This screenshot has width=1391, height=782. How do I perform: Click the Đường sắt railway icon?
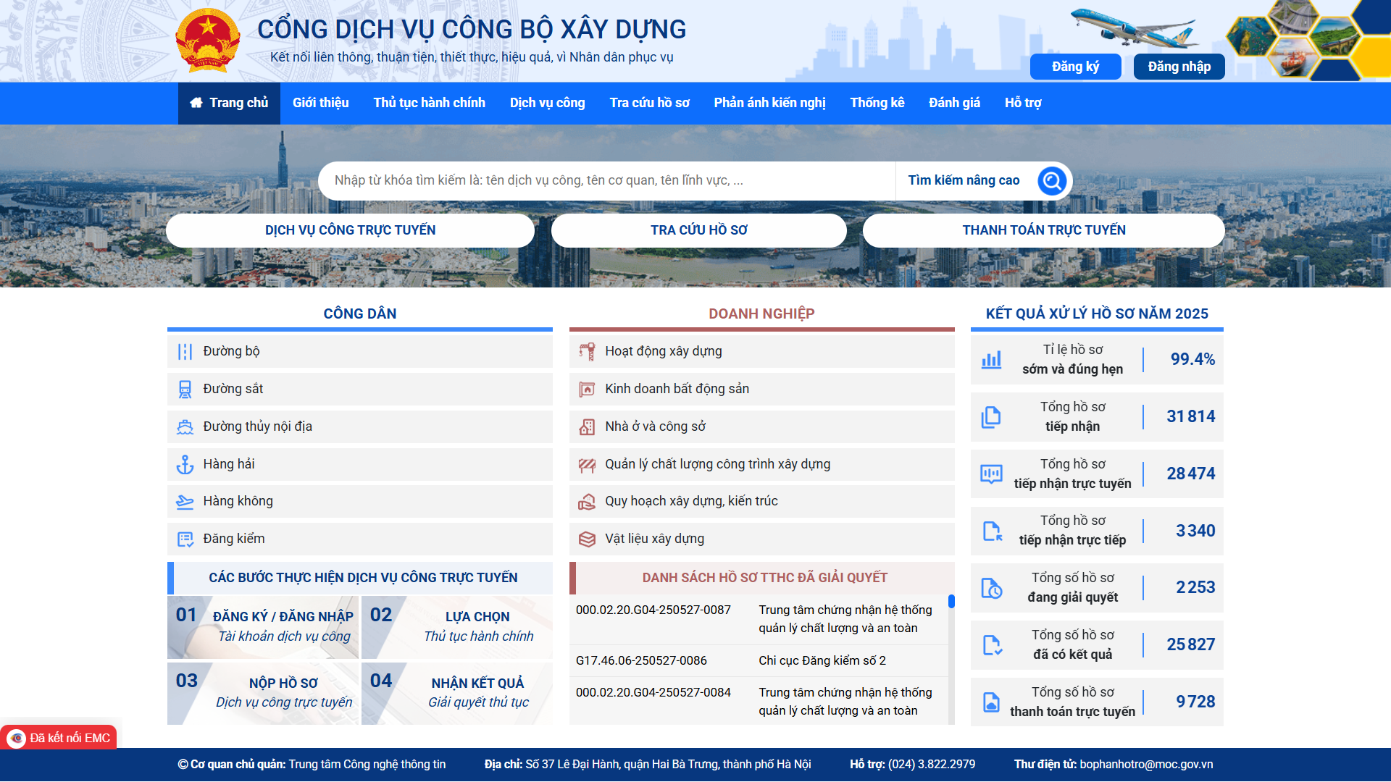(186, 389)
